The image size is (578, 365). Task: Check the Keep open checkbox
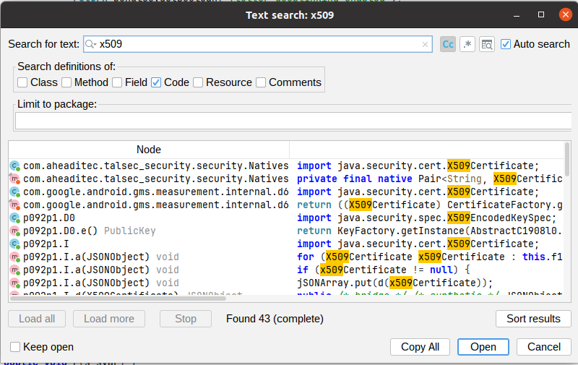(15, 347)
